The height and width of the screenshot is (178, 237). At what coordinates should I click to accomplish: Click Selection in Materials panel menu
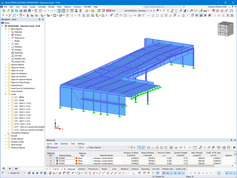pos(64,144)
